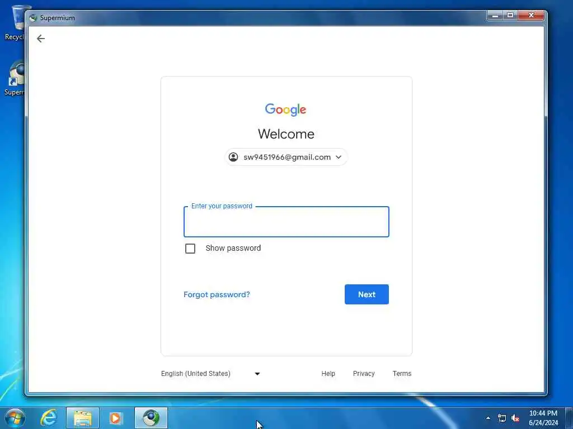
Task: Click the Supermium title bar icon
Action: pyautogui.click(x=33, y=17)
